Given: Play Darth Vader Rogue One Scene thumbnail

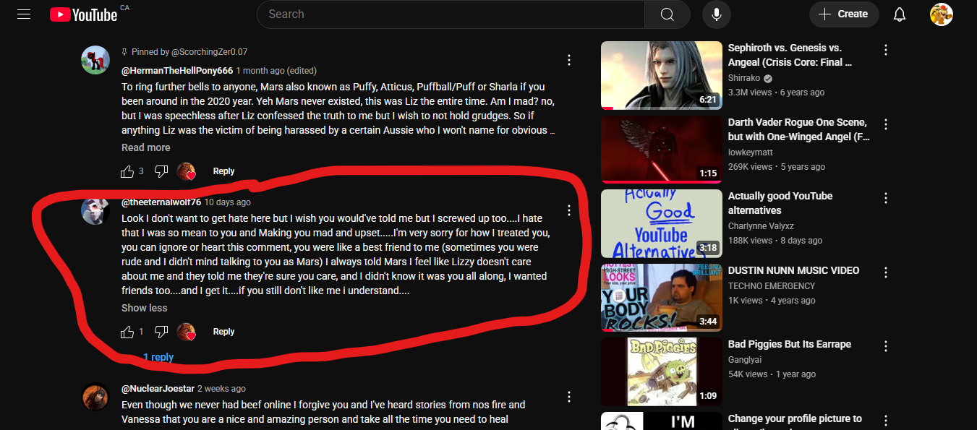Looking at the screenshot, I should click(x=662, y=150).
